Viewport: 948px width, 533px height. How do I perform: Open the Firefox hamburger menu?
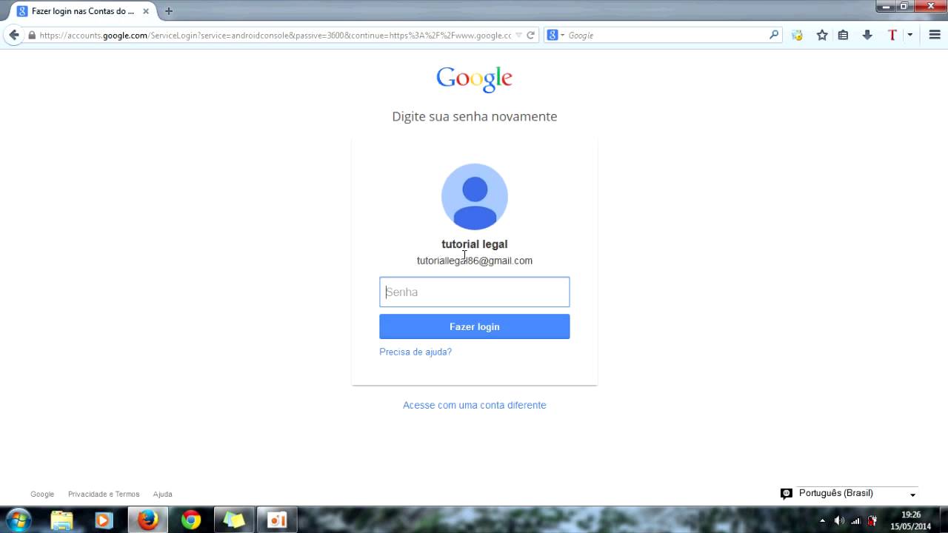(x=935, y=36)
